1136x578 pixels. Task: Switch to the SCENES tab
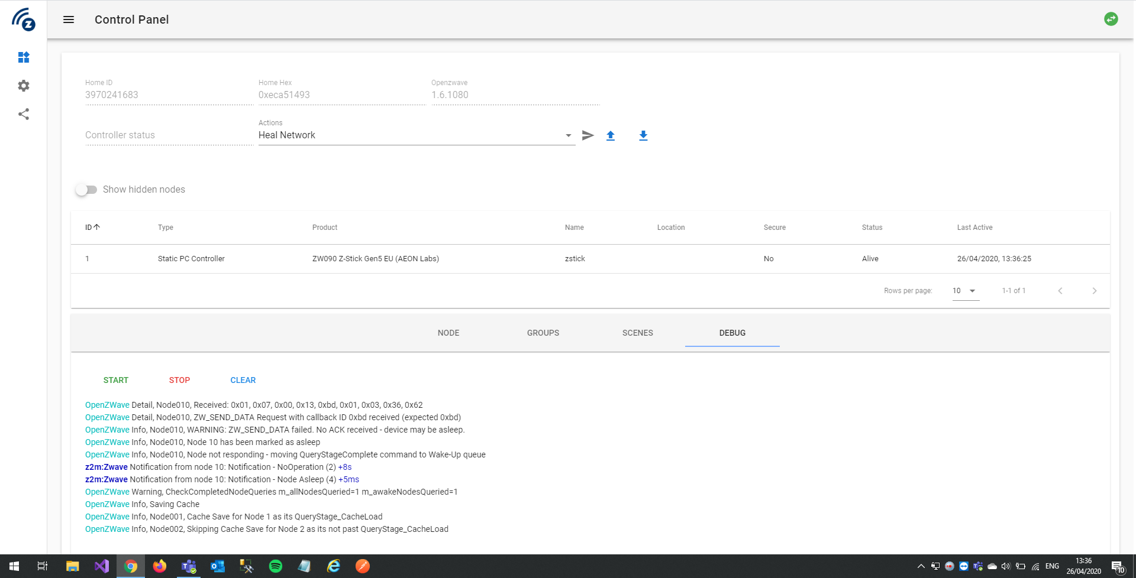tap(637, 333)
